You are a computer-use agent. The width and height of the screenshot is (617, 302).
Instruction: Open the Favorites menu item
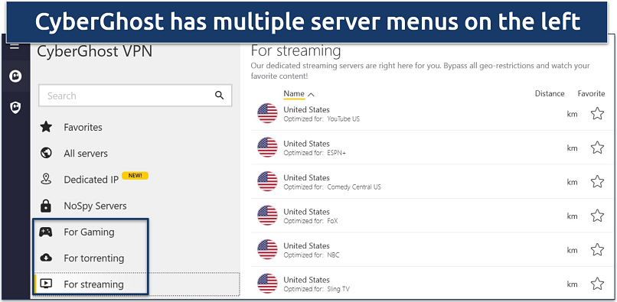(x=83, y=128)
